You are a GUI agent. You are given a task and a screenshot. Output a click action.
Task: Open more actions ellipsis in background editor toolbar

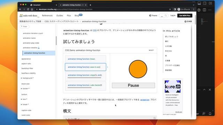point(210,10)
